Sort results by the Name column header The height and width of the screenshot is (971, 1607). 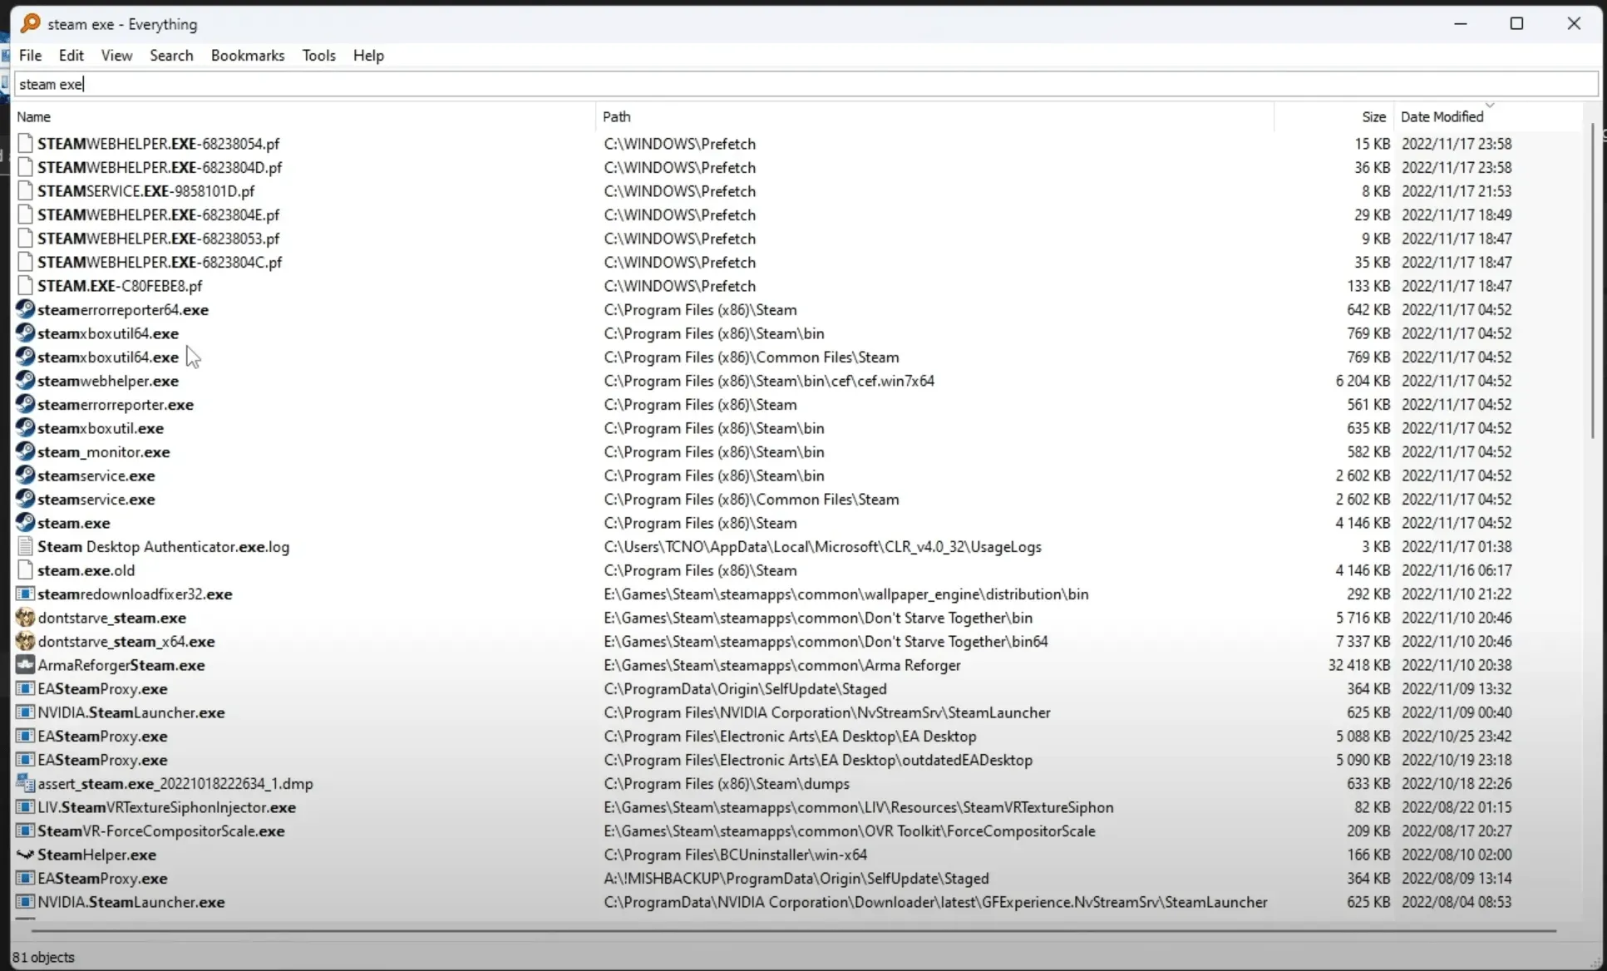click(304, 116)
